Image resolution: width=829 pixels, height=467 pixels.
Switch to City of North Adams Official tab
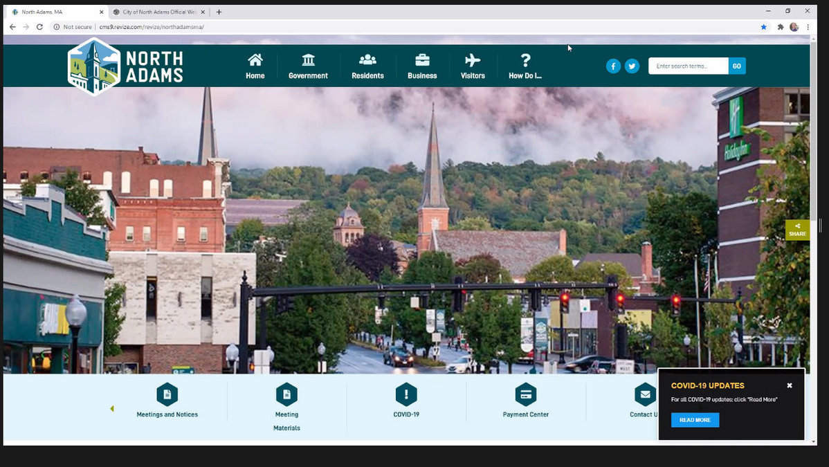158,12
